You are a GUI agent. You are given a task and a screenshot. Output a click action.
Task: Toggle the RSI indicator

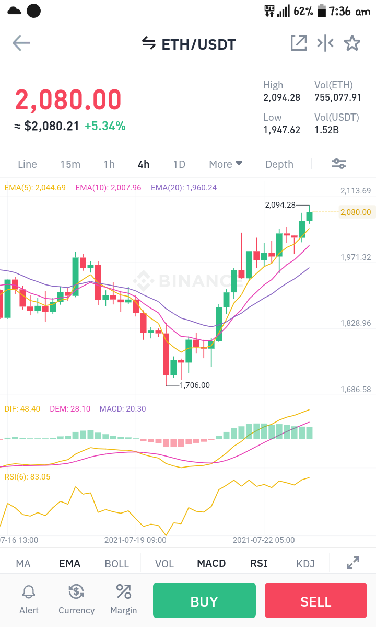pyautogui.click(x=258, y=563)
